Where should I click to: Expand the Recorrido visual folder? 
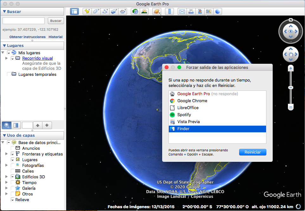[x=6, y=58]
